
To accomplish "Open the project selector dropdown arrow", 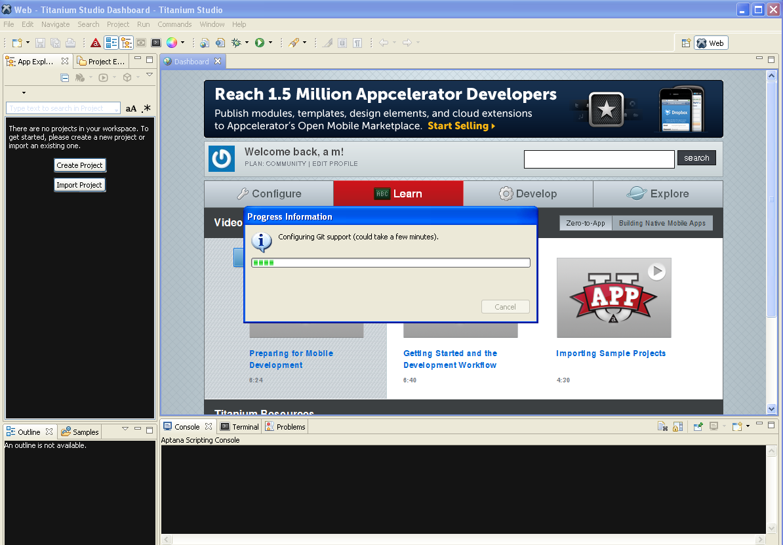I will 24,93.
